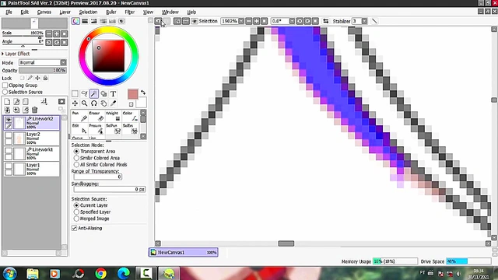The width and height of the screenshot is (498, 280).
Task: Set selection source to Merged Image
Action: pos(76,219)
